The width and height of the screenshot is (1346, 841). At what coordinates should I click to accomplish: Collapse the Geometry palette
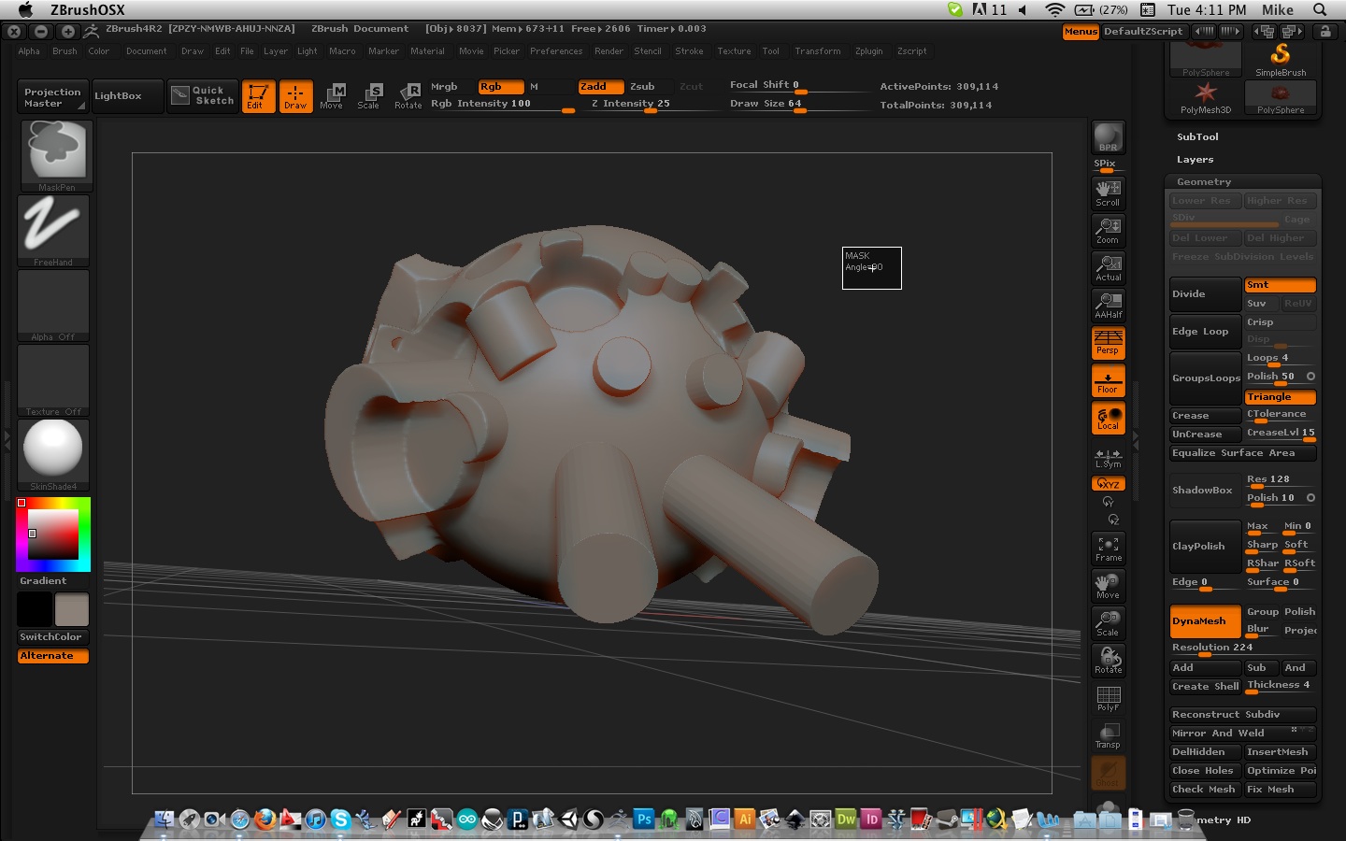[1202, 181]
